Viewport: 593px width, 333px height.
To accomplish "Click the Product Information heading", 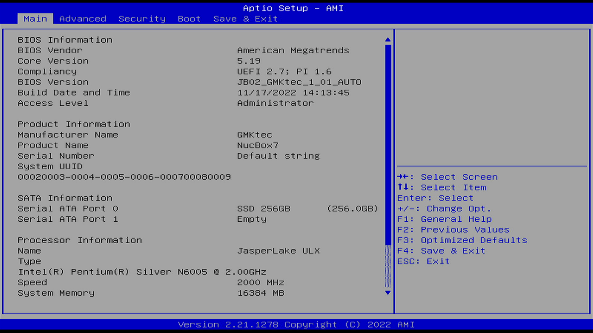I will click(74, 124).
